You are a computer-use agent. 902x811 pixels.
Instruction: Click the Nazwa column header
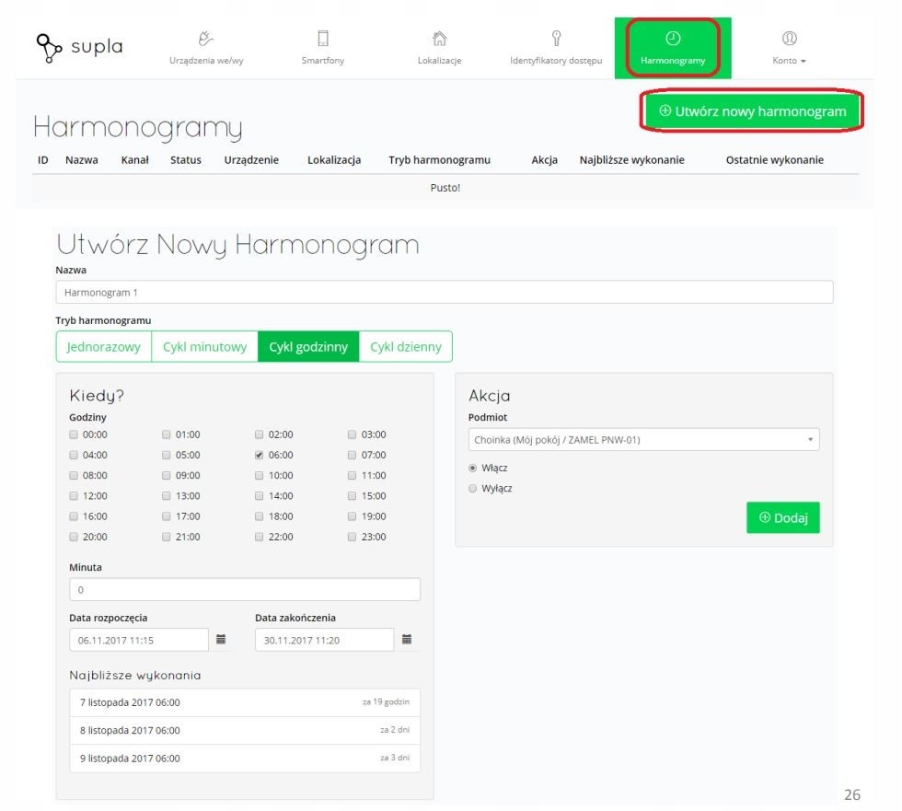tap(82, 160)
